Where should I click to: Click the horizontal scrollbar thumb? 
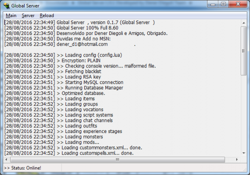[x=117, y=159]
